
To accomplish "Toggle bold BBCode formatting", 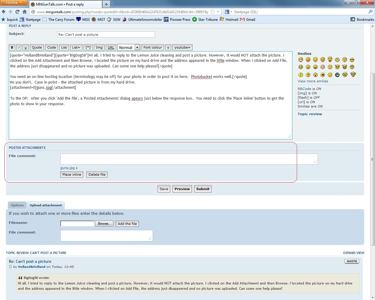I will [x=12, y=47].
